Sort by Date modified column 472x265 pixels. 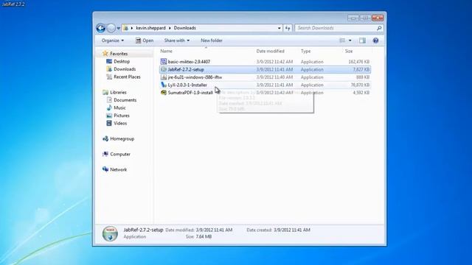(x=271, y=51)
